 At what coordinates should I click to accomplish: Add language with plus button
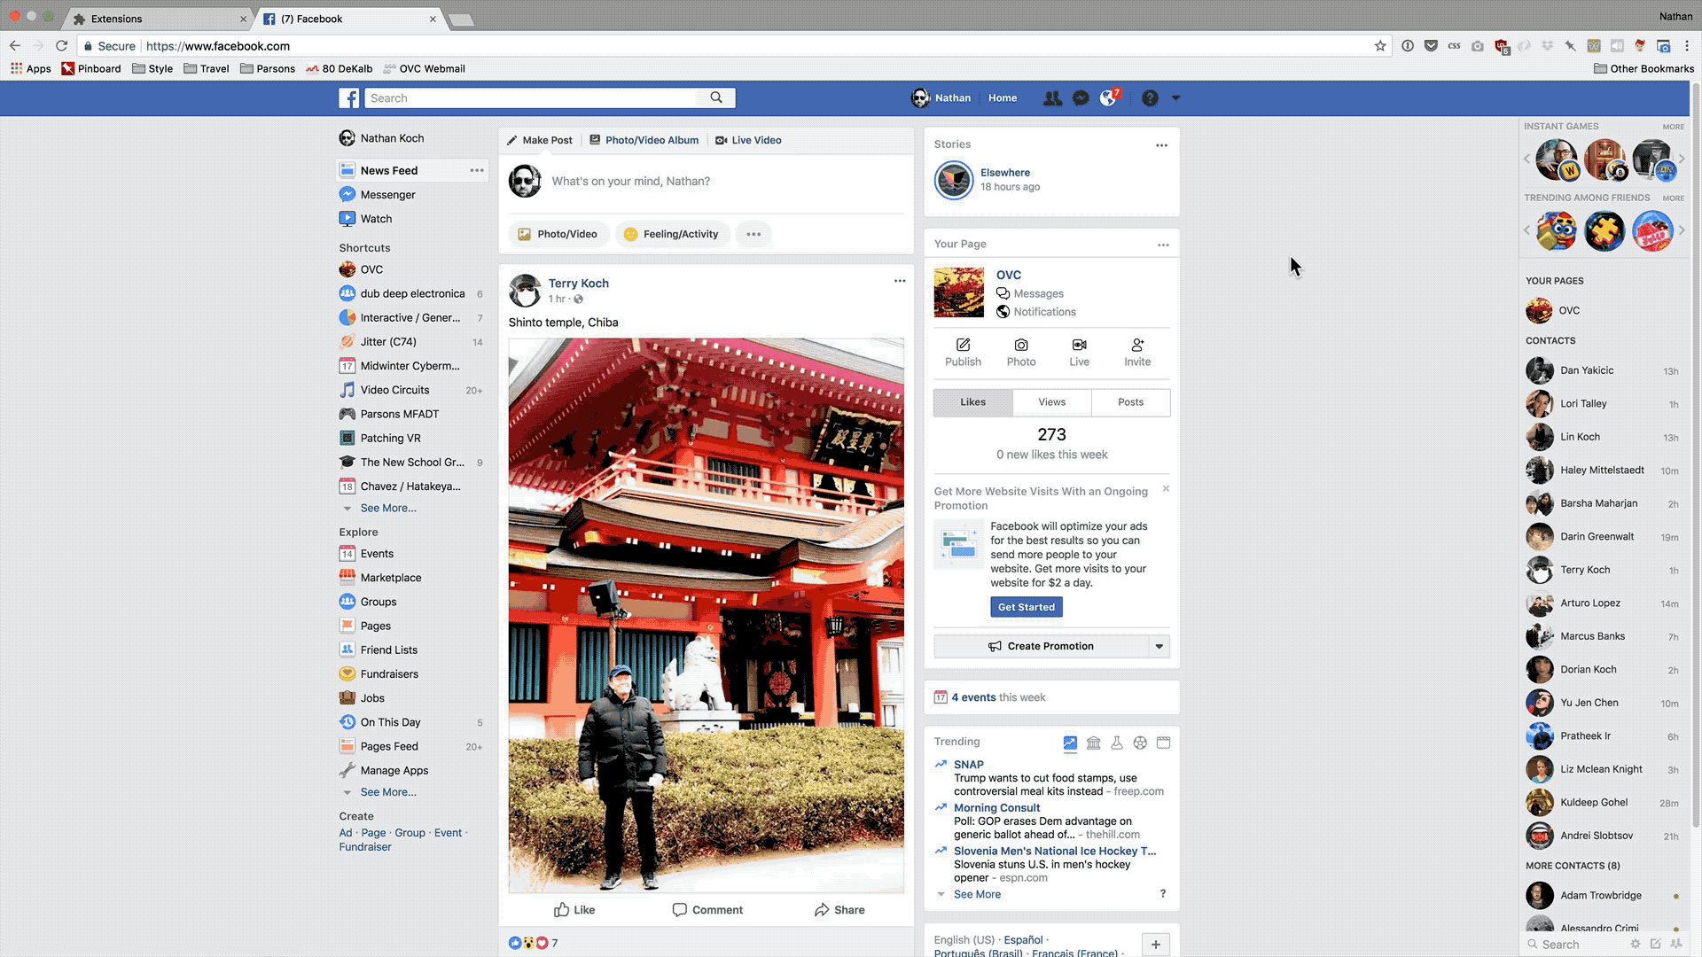tap(1155, 945)
